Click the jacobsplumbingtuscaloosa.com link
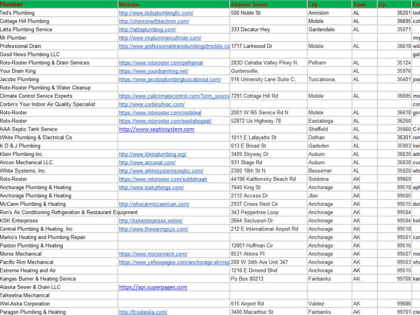This screenshot has width=420, height=315. point(170,79)
